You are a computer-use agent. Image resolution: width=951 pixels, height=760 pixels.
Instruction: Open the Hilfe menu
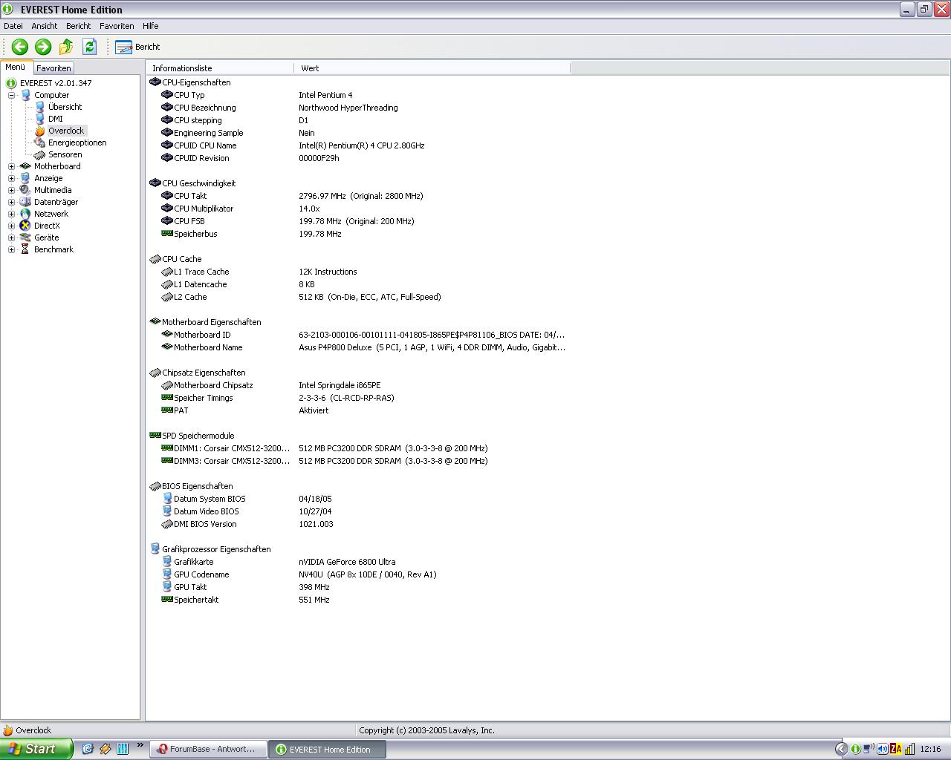coord(151,26)
